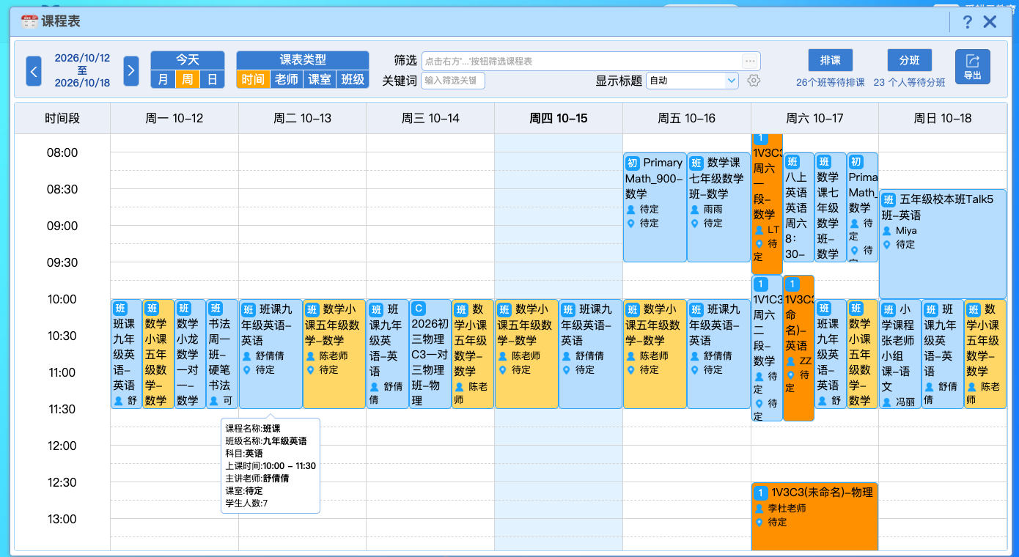Switch the calendar to 月 month view
Viewport: 1019px width, 557px height.
point(163,79)
